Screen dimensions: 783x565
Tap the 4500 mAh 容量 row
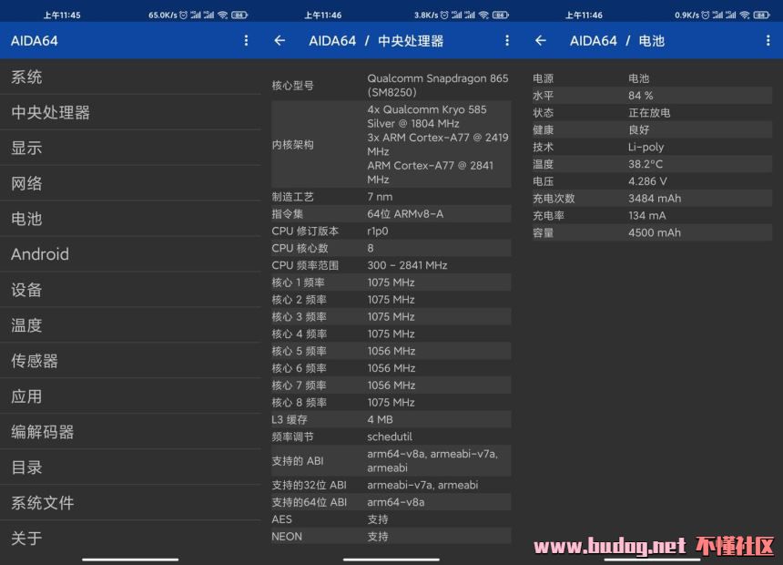click(x=653, y=232)
